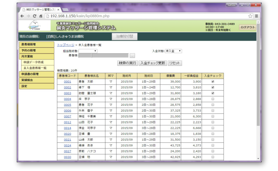The image size is (278, 171).
Task: Open 設定 sidebar menu
Action: [x=37, y=86]
